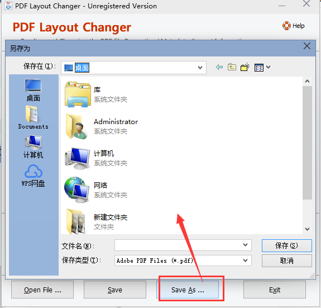Click the Save As ... button
The image size is (321, 308).
(x=188, y=290)
